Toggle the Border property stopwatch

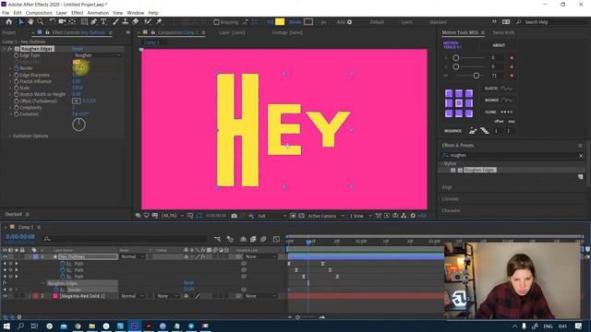tap(17, 68)
